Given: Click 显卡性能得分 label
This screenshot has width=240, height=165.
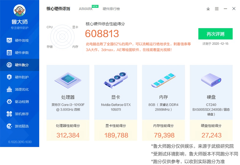Looking at the screenshot, I should pos(116,126).
